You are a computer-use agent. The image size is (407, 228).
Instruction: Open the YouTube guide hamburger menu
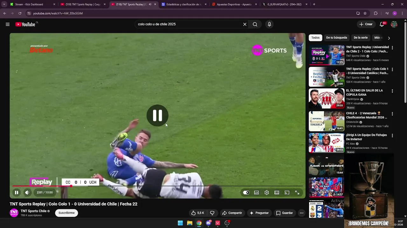pos(8,24)
